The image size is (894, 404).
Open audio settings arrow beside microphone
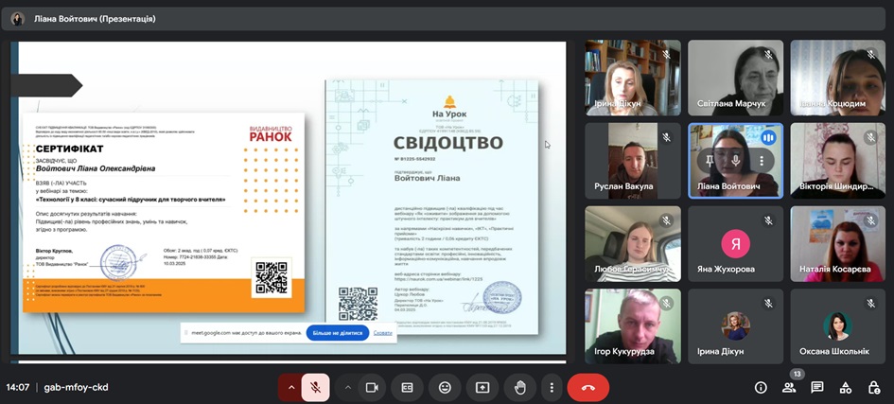coord(291,388)
